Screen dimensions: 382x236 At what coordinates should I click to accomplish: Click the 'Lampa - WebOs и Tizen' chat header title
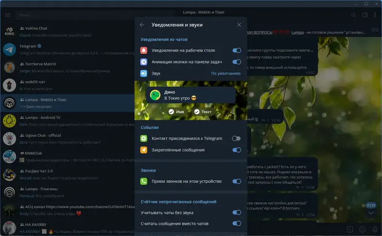coord(203,12)
